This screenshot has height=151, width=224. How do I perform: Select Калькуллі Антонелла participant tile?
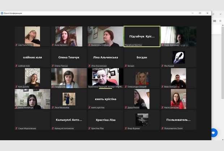pos(69,120)
